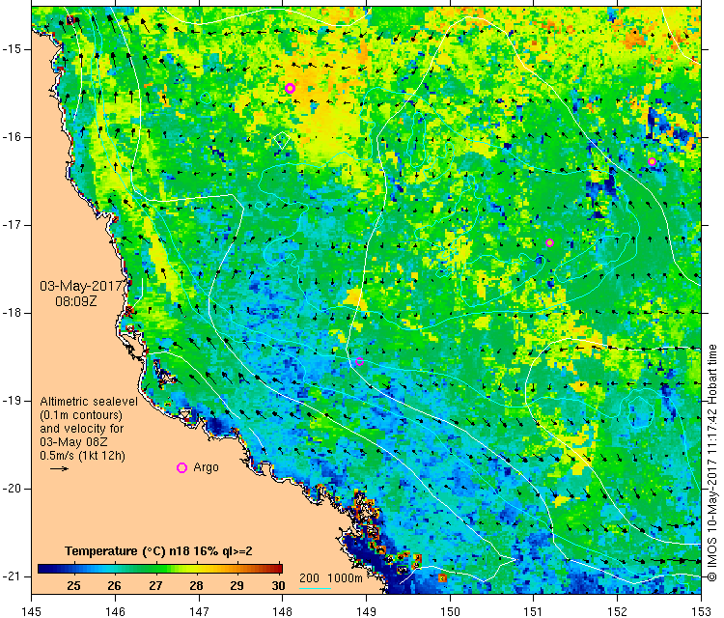Click the 0.5m/s velocity scale arrow
The height and width of the screenshot is (618, 724).
click(x=59, y=469)
